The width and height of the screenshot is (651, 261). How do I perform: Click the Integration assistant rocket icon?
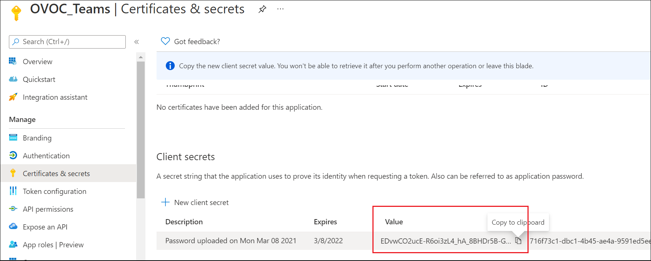(13, 97)
